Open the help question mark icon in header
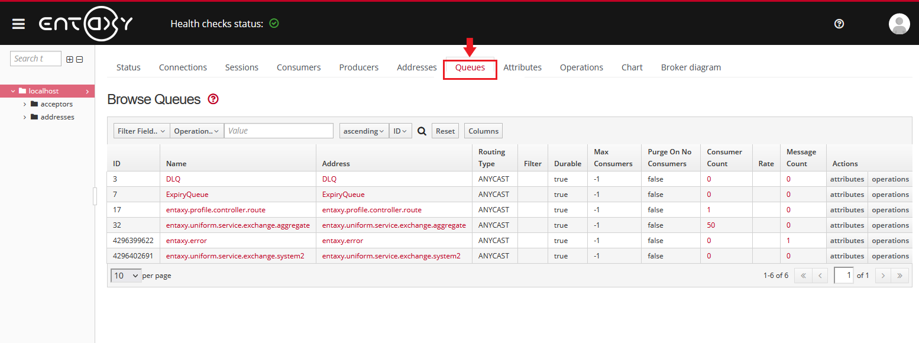 coord(839,24)
